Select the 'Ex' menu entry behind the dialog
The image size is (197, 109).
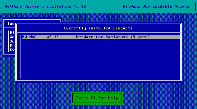tap(12, 50)
